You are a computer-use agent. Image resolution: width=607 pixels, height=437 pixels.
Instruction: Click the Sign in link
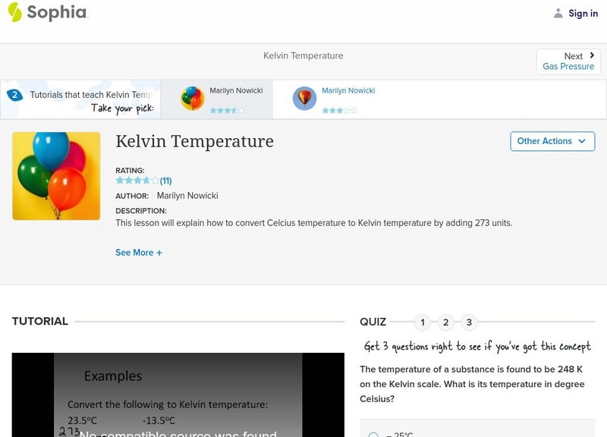pyautogui.click(x=583, y=13)
